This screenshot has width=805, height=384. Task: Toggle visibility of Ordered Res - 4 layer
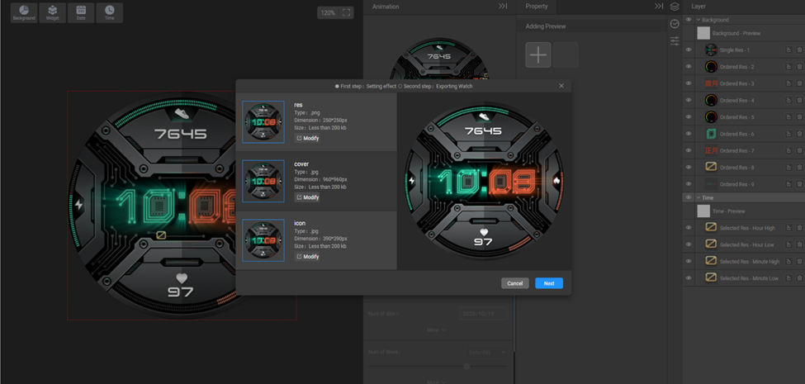[689, 101]
